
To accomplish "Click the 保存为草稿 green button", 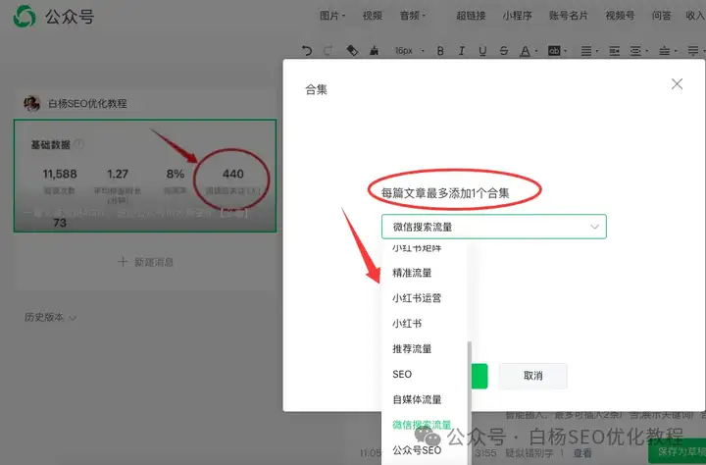I will (678, 451).
